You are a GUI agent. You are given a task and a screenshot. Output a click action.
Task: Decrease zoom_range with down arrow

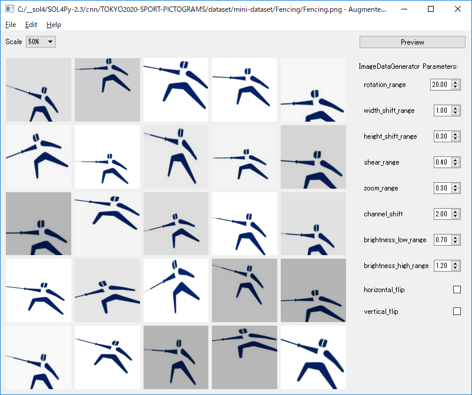(x=456, y=190)
